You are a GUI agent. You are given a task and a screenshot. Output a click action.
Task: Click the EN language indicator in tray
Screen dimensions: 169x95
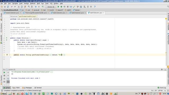136,94
